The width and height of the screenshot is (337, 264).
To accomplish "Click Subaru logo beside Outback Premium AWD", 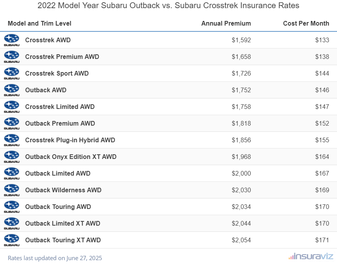I will 12,124.
